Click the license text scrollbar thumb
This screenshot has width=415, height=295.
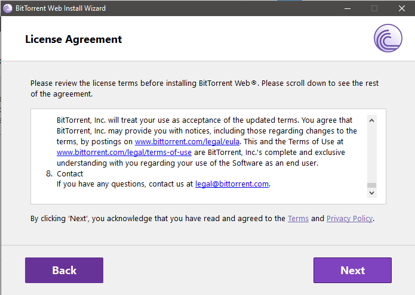(371, 185)
